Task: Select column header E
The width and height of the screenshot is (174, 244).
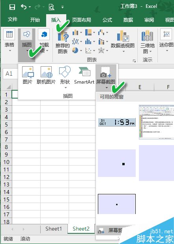Action: [140, 87]
